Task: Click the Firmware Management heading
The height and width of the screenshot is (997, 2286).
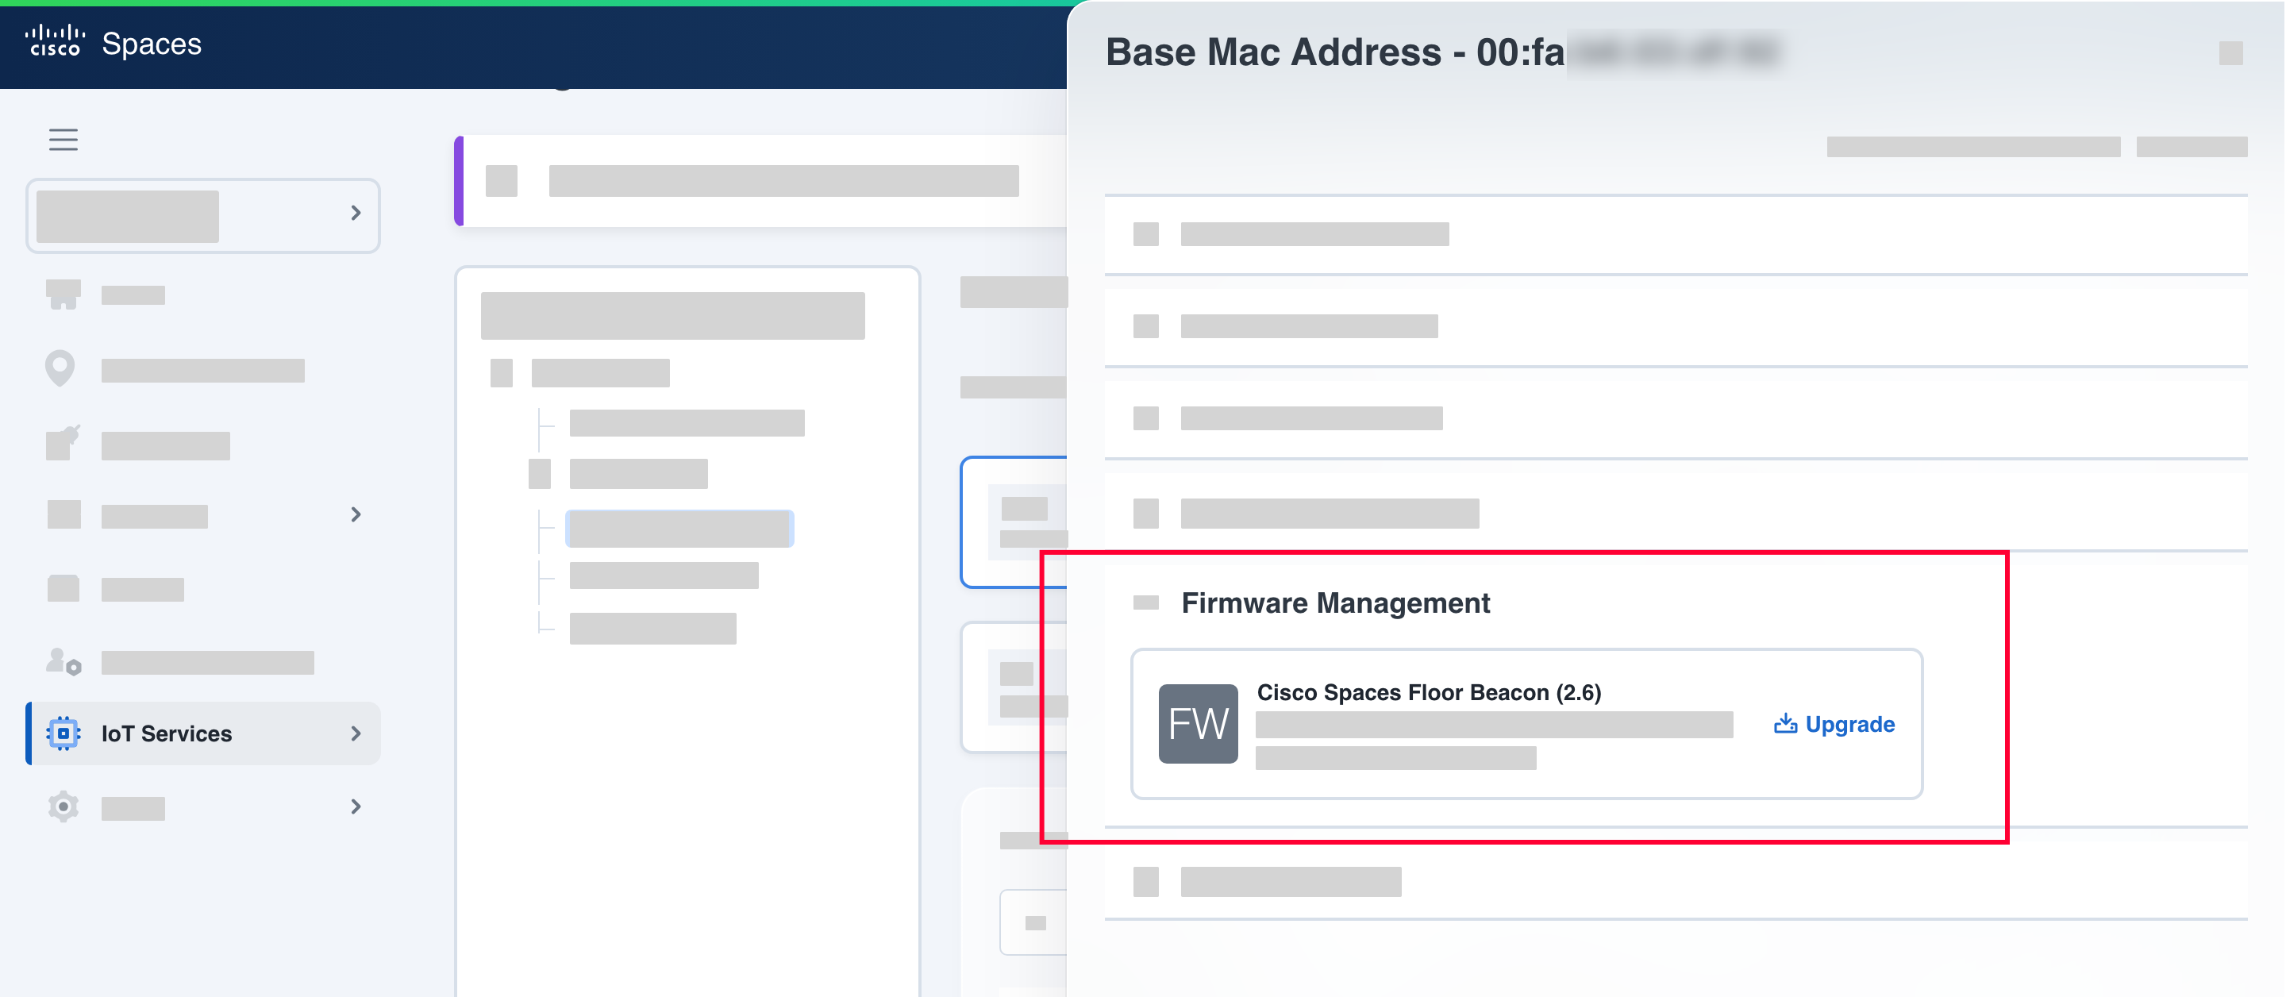Action: click(x=1336, y=602)
